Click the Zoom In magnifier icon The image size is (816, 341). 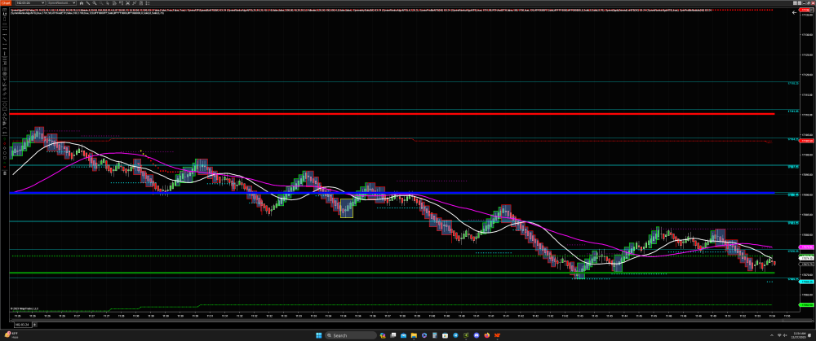(x=94, y=10)
